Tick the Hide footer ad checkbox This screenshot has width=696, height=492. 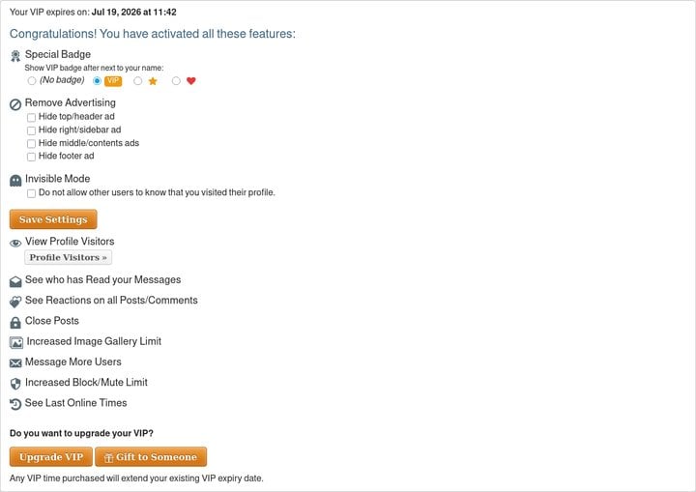pos(32,157)
